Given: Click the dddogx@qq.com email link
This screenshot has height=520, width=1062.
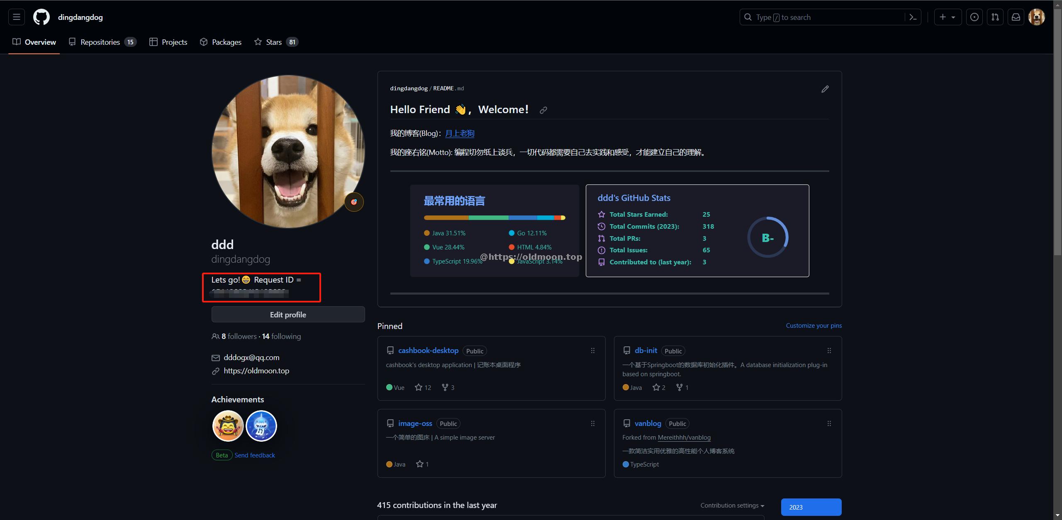Looking at the screenshot, I should (251, 358).
